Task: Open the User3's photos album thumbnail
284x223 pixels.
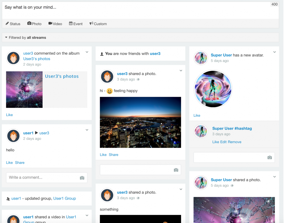Action: 24,89
